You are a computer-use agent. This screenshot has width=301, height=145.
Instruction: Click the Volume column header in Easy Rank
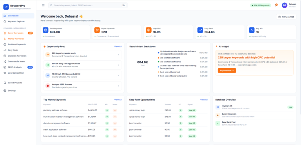pos(168,104)
